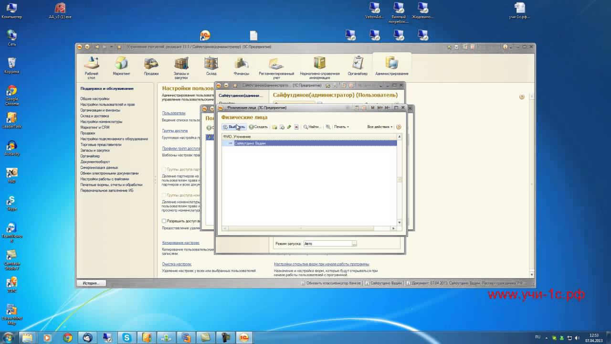Go back using the main window's left arrow
Image resolution: width=611 pixels, height=344 pixels.
coord(97,47)
